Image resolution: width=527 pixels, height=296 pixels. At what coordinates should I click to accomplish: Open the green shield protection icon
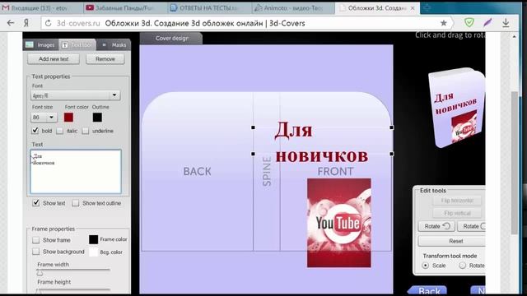tap(469, 22)
